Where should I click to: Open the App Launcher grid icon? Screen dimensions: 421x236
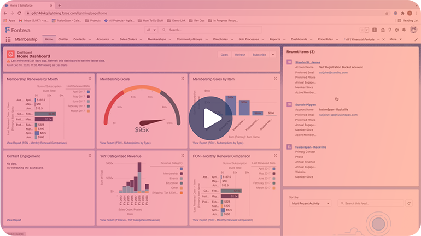tap(8, 39)
